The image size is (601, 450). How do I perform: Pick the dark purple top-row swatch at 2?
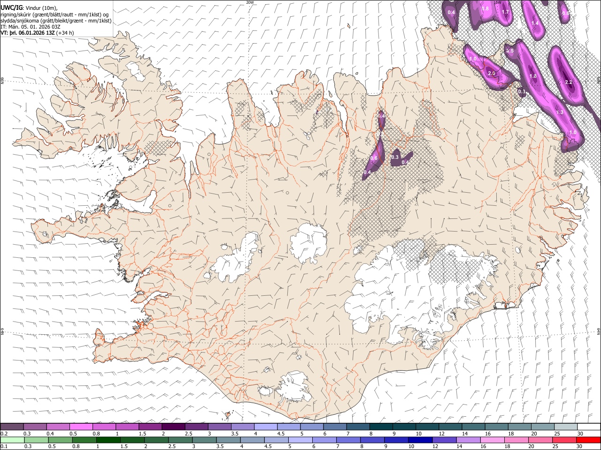pos(173,427)
